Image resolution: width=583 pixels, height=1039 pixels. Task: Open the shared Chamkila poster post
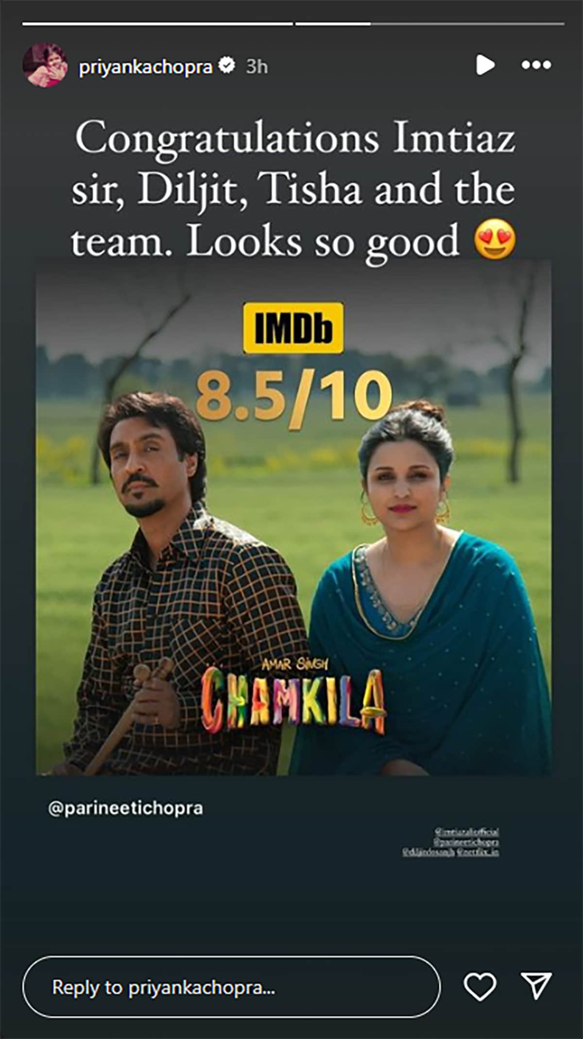(293, 517)
